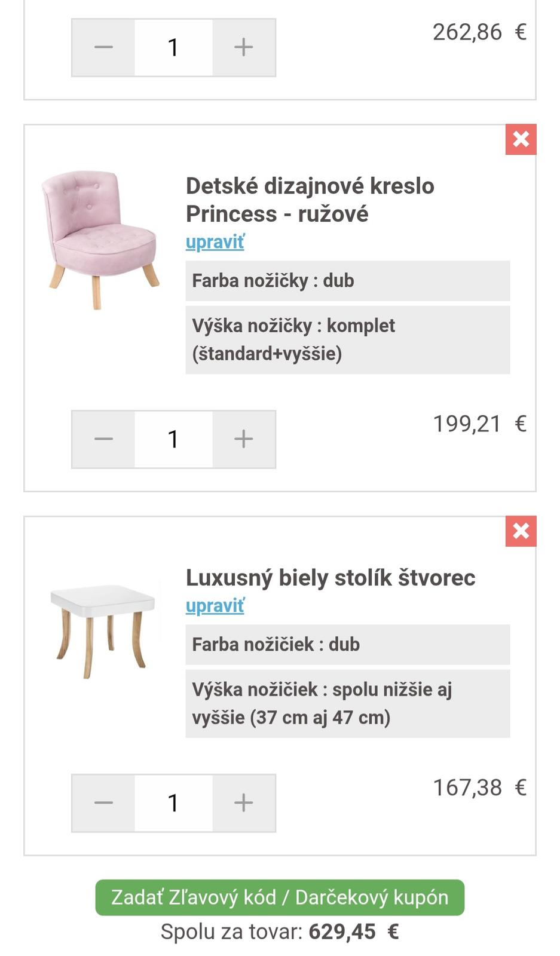Image resolution: width=560 pixels, height=956 pixels.
Task: Decrease quantity of the Princess armchair
Action: point(103,439)
